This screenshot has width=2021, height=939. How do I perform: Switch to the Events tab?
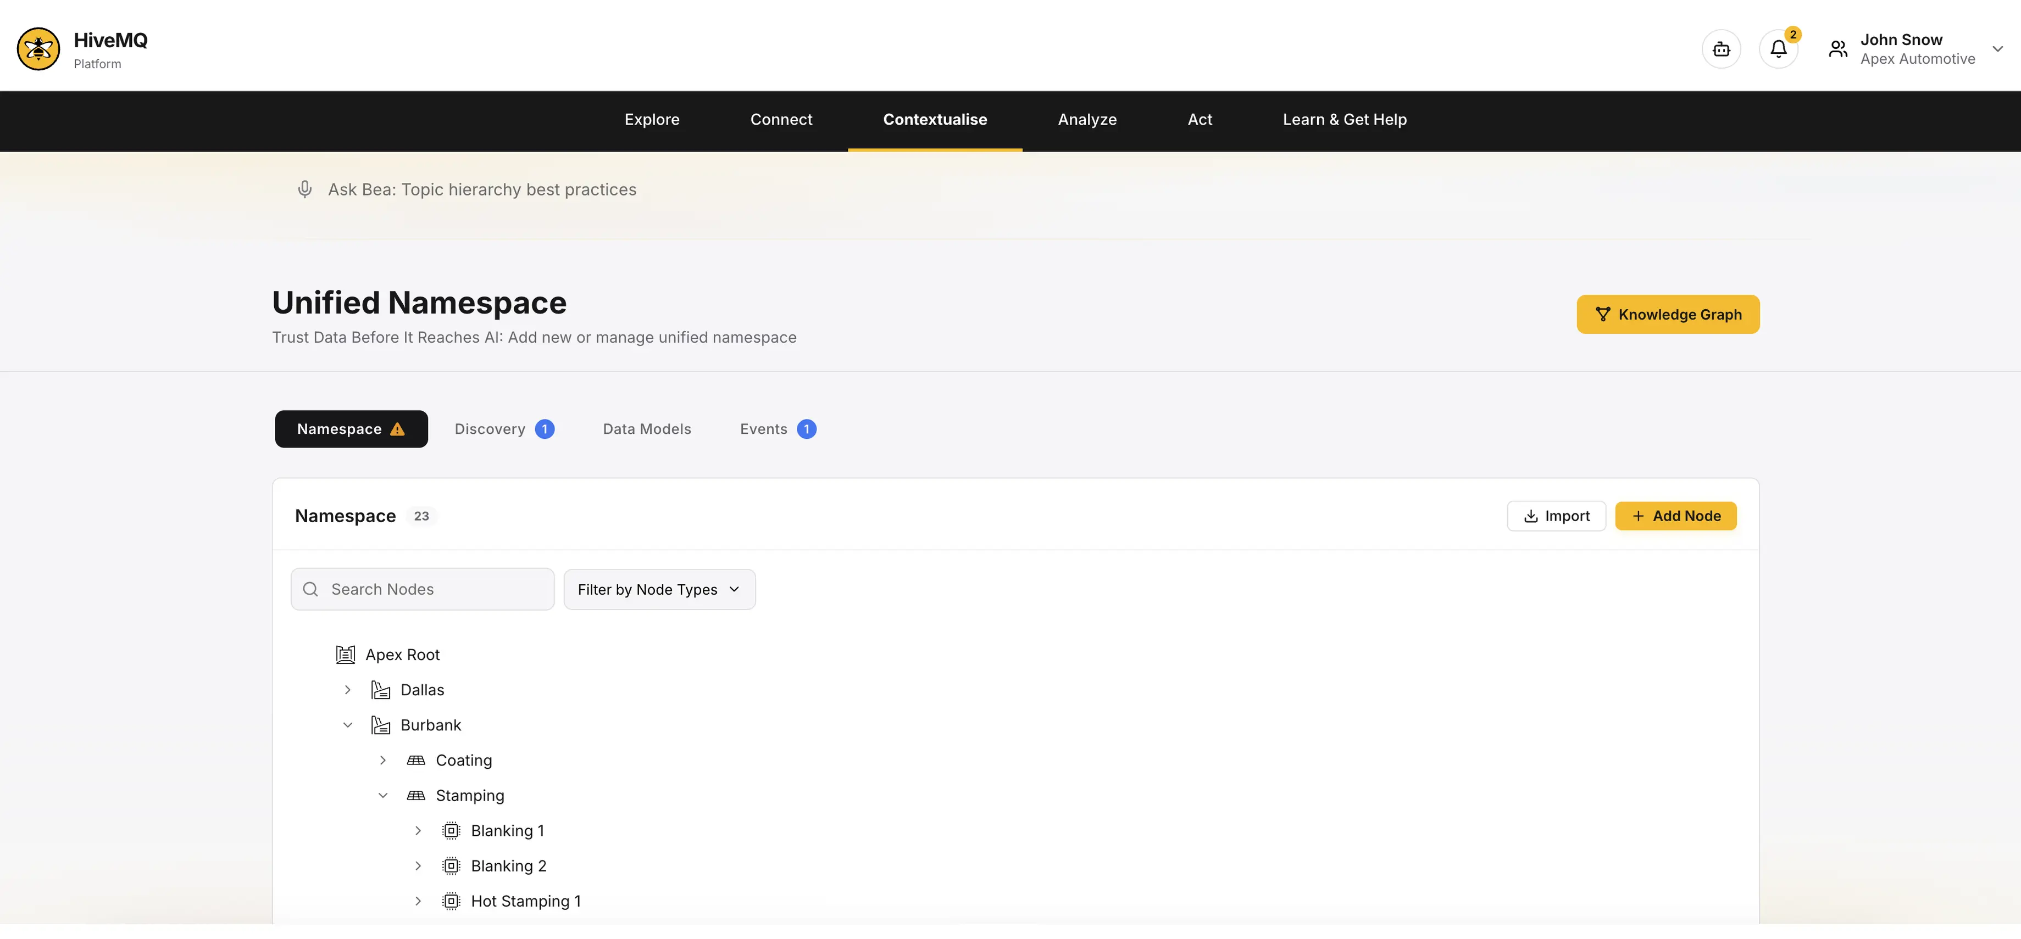click(778, 429)
